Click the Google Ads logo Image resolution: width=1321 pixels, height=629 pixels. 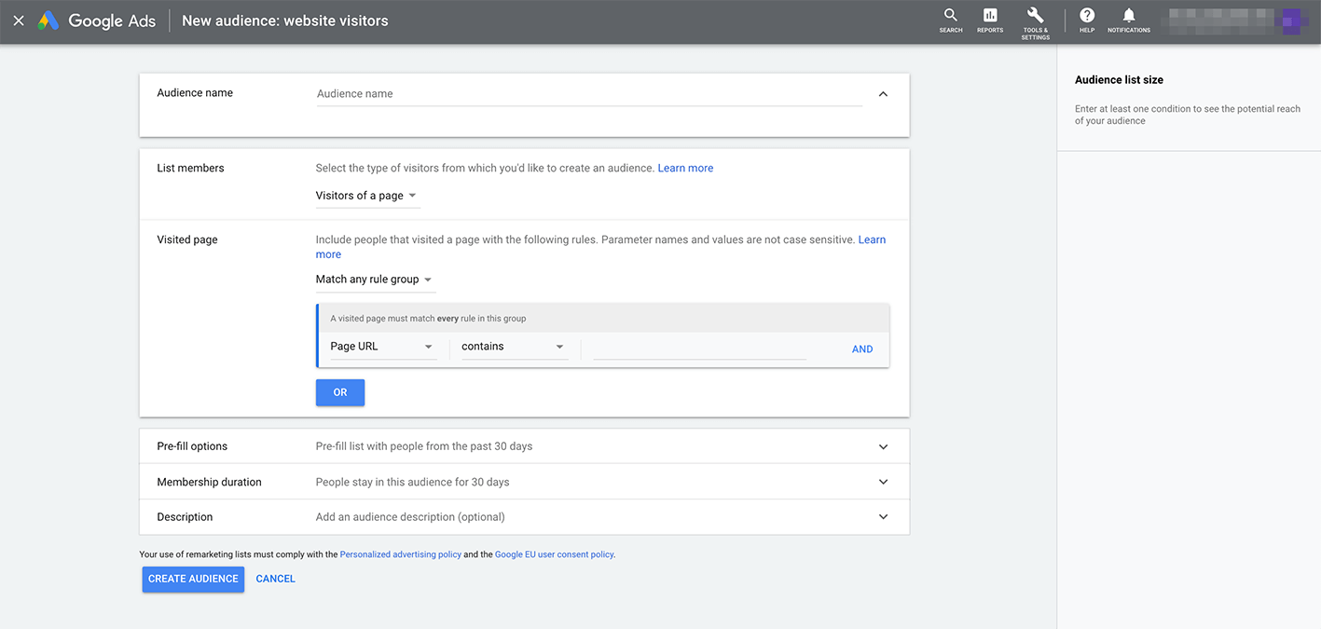pos(96,21)
